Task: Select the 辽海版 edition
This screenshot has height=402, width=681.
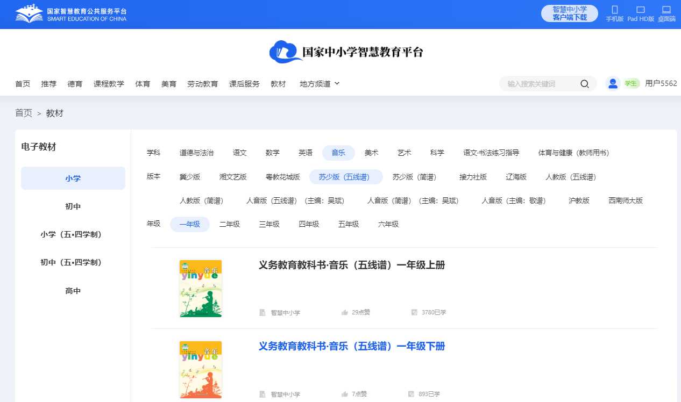Action: tap(516, 177)
